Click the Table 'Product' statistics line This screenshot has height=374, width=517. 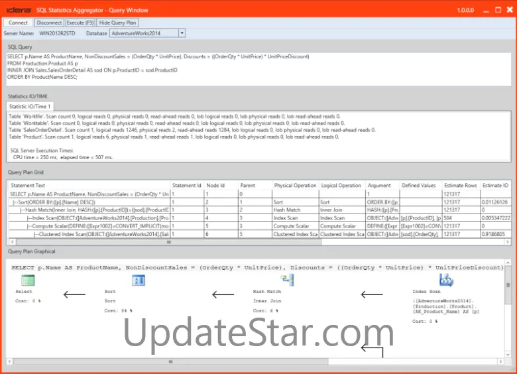[x=174, y=137]
